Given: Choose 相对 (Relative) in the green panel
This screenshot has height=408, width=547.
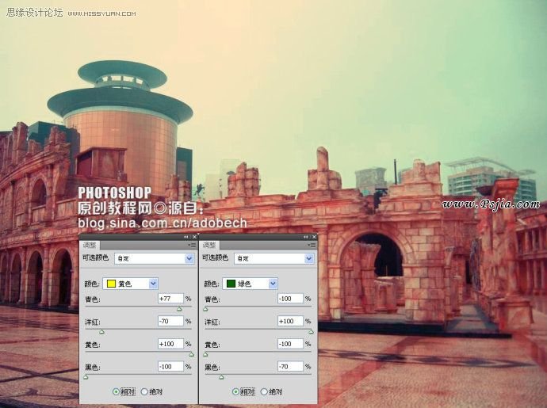Looking at the screenshot, I should click(x=235, y=391).
